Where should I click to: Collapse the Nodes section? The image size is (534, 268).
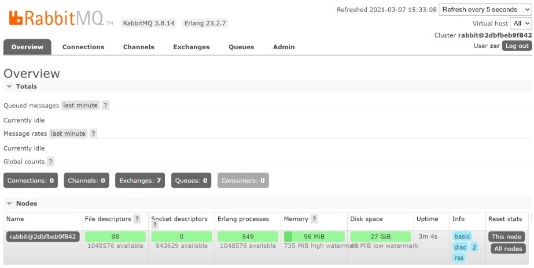click(21, 203)
